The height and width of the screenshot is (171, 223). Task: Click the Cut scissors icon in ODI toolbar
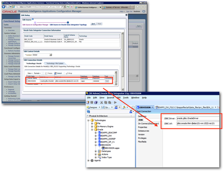pos(101,102)
